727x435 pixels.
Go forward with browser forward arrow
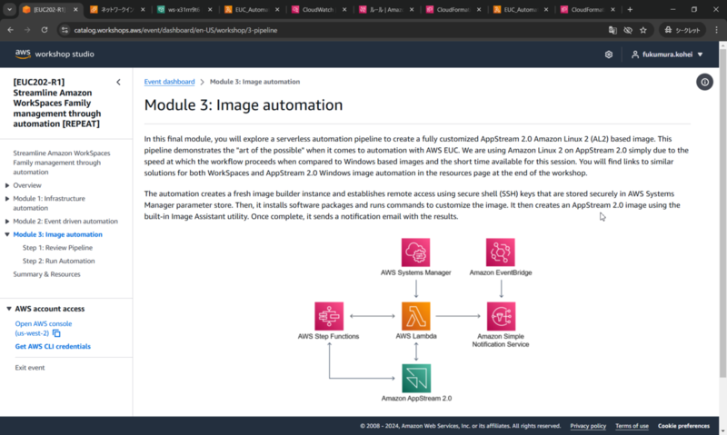pyautogui.click(x=27, y=30)
